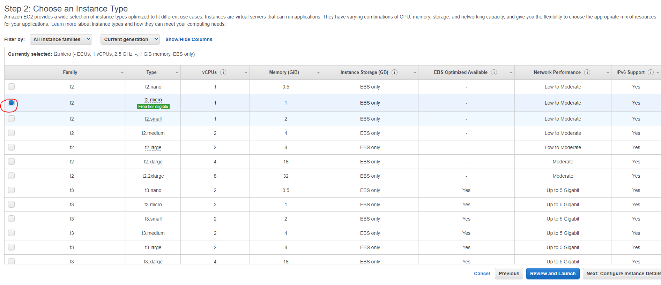Click the Instance Storage info icon
This screenshot has height=285, width=661.
click(395, 72)
